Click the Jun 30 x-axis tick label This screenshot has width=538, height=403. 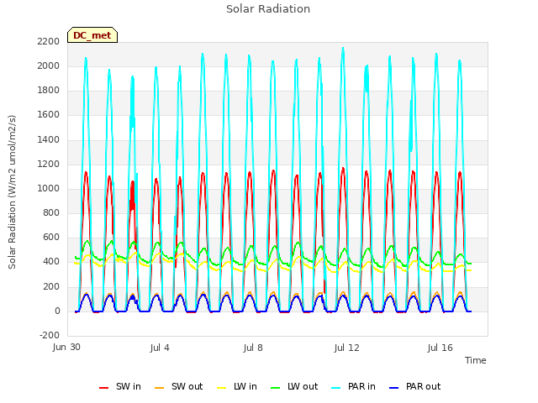click(x=66, y=348)
